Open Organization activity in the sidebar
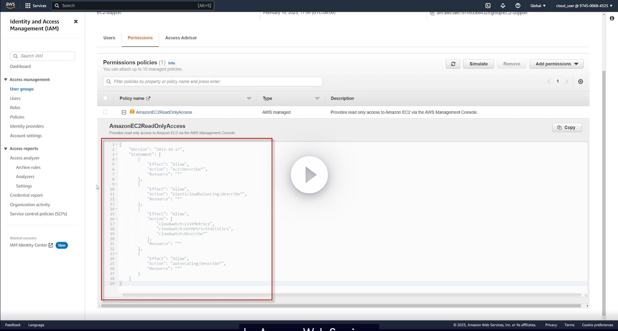Viewport: 618px width, 331px height. tap(30, 205)
